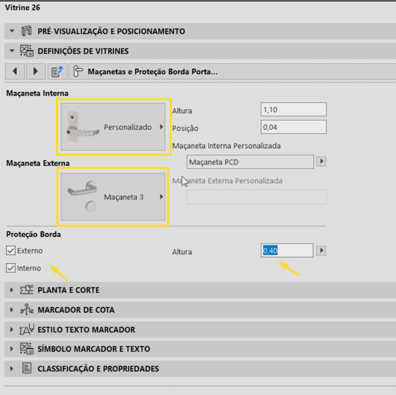Screen dimensions: 396x395
Task: Uncheck the Externo edge protection checkbox
Action: point(11,251)
